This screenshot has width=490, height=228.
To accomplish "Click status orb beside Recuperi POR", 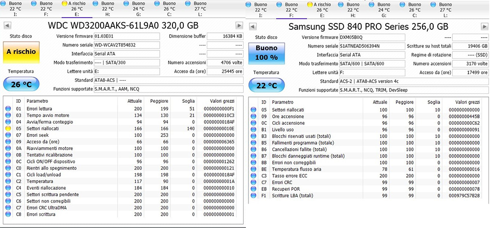I will [x=253, y=189].
